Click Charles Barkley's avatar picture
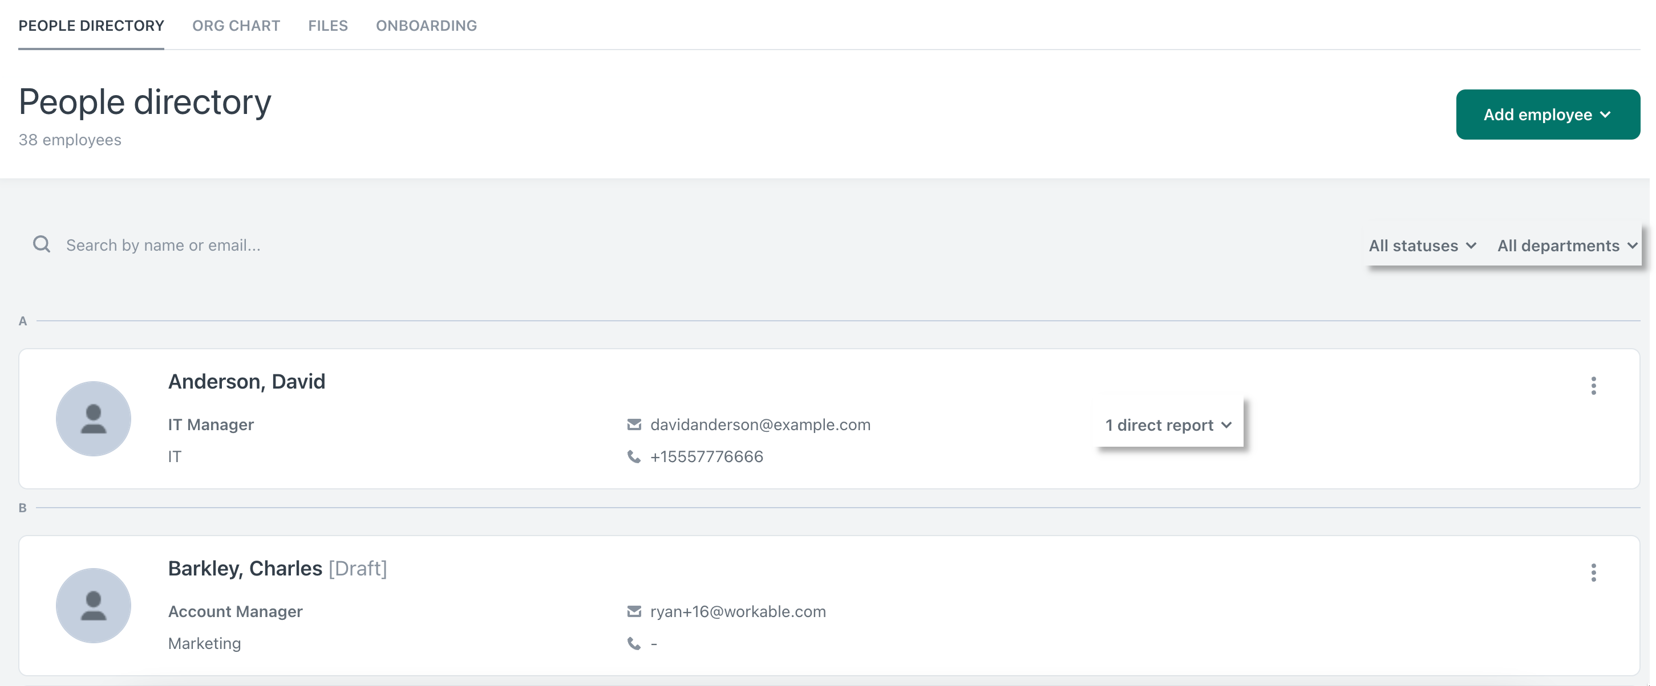 (x=93, y=606)
